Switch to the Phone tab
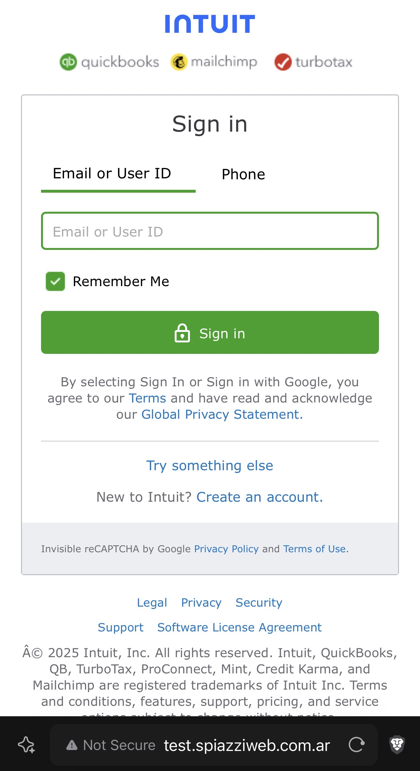 pyautogui.click(x=243, y=174)
